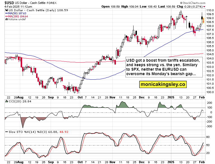
Task: Select the $USD ticker symbol title
Action: point(9,3)
